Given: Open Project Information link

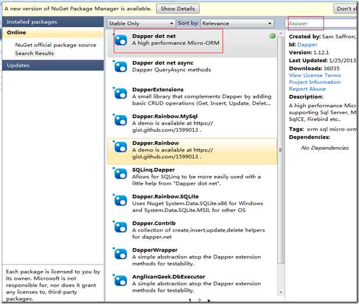Looking at the screenshot, I should 315,82.
